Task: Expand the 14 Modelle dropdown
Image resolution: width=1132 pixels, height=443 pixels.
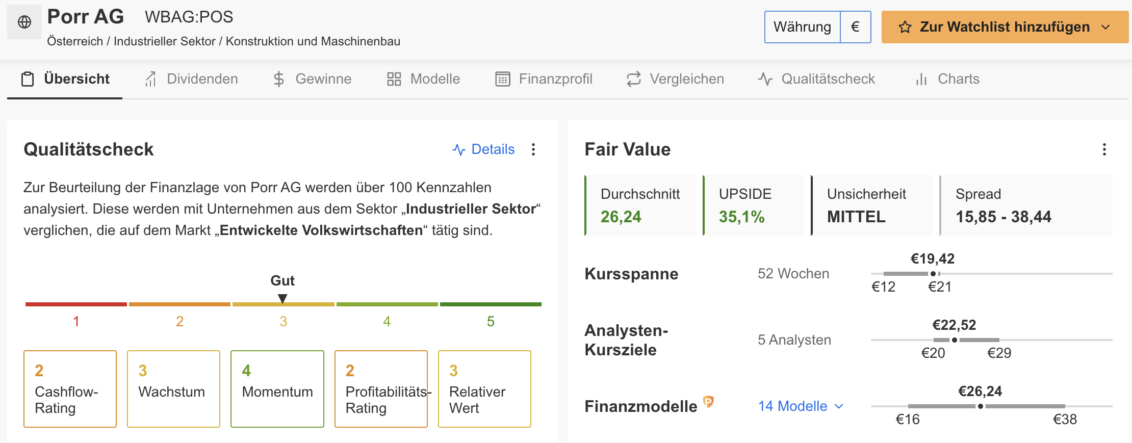Action: 801,406
